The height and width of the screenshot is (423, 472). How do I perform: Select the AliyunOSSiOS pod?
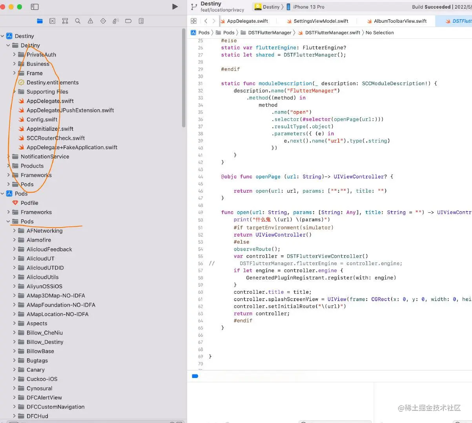44,286
